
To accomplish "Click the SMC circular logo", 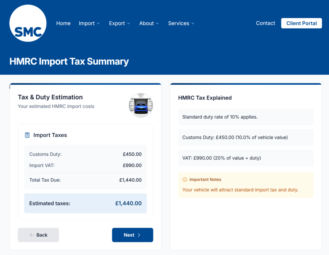I will [x=28, y=23].
